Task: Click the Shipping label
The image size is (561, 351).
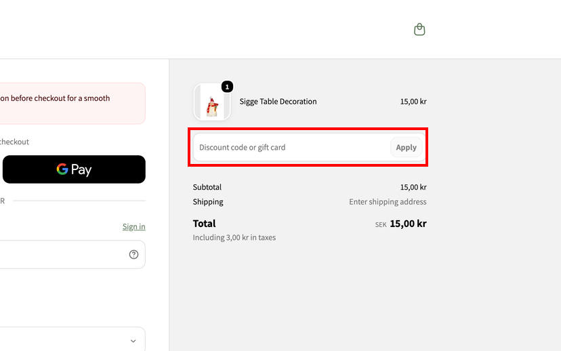Action: point(208,202)
